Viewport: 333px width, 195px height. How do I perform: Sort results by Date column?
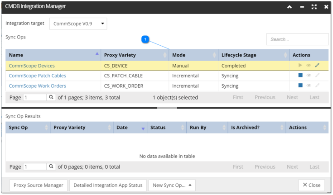(x=130, y=128)
